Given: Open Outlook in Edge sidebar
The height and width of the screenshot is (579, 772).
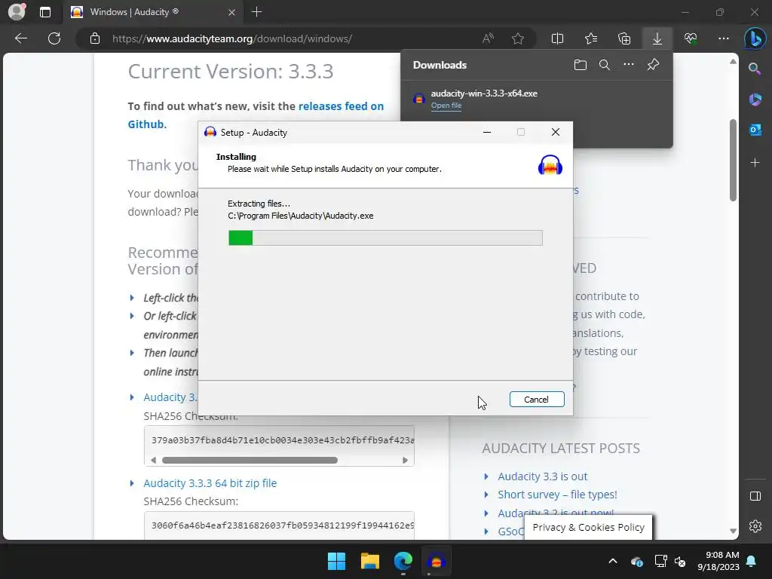Looking at the screenshot, I should tap(755, 130).
